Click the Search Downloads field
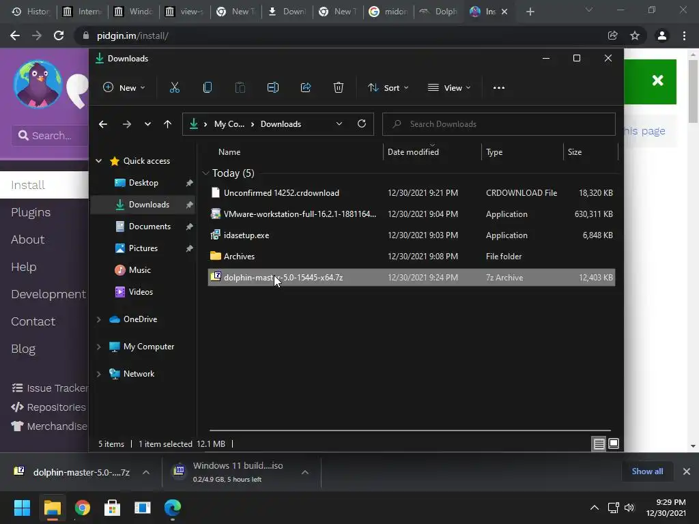Screen dimensions: 699x524 (499, 124)
